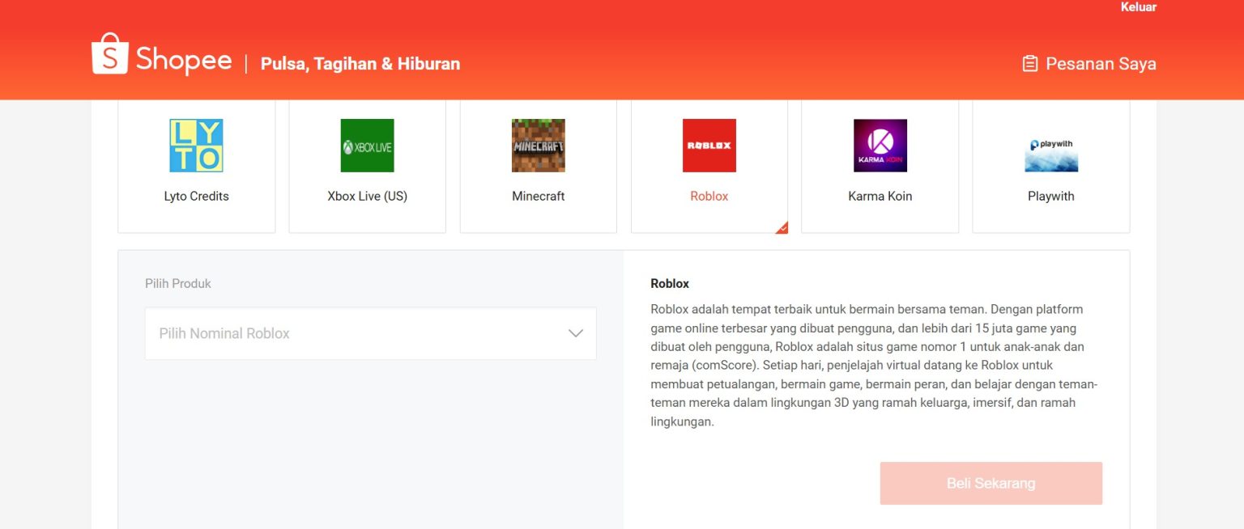Viewport: 1244px width, 529px height.
Task: Select the Karma Koin icon
Action: [x=880, y=146]
